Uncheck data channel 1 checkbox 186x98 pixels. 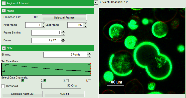[23, 81]
